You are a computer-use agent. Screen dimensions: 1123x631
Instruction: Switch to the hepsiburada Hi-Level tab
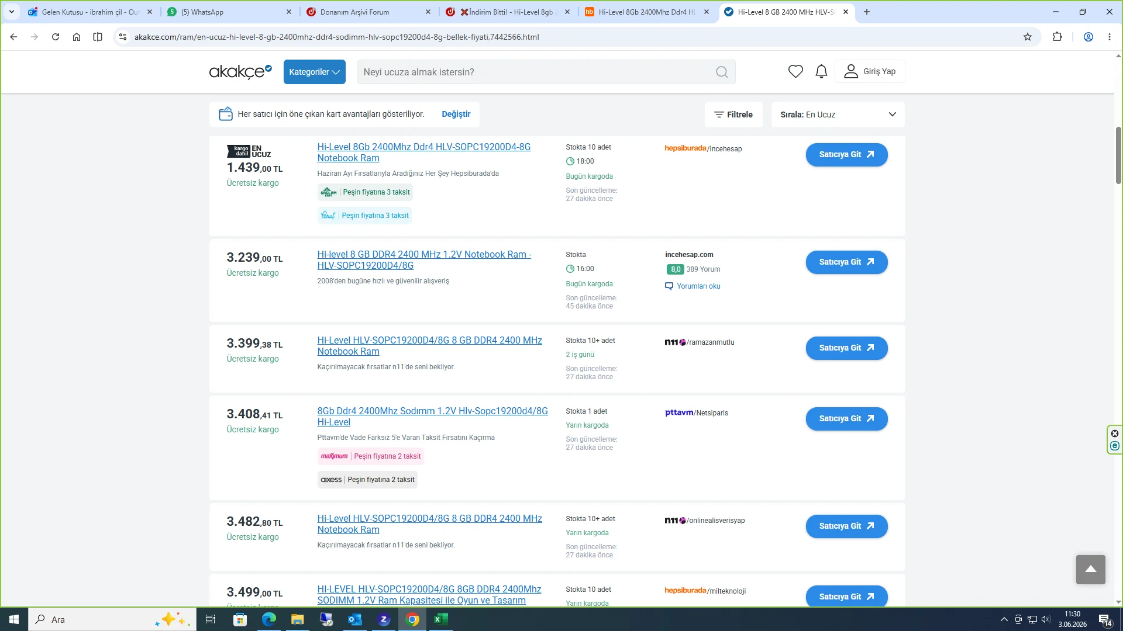click(647, 12)
